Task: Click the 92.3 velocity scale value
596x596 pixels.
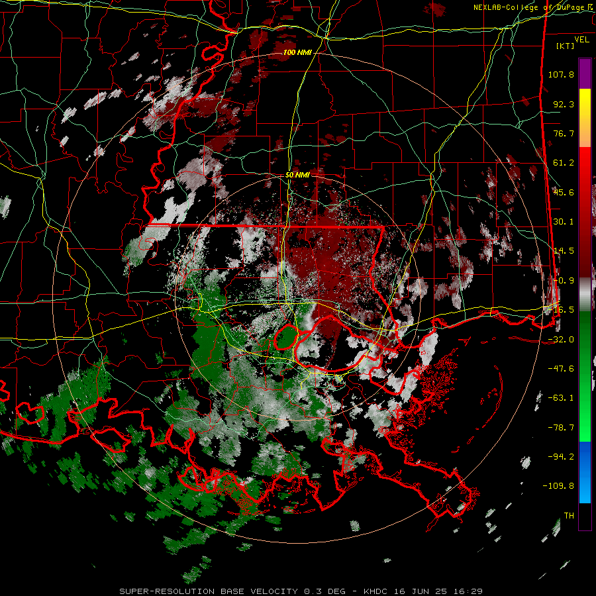Action: pos(564,104)
